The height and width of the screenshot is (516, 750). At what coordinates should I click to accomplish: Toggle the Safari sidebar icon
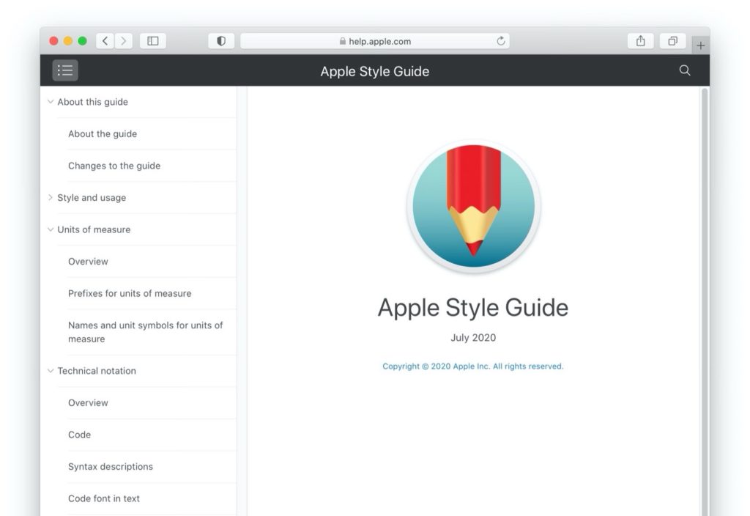click(x=153, y=40)
